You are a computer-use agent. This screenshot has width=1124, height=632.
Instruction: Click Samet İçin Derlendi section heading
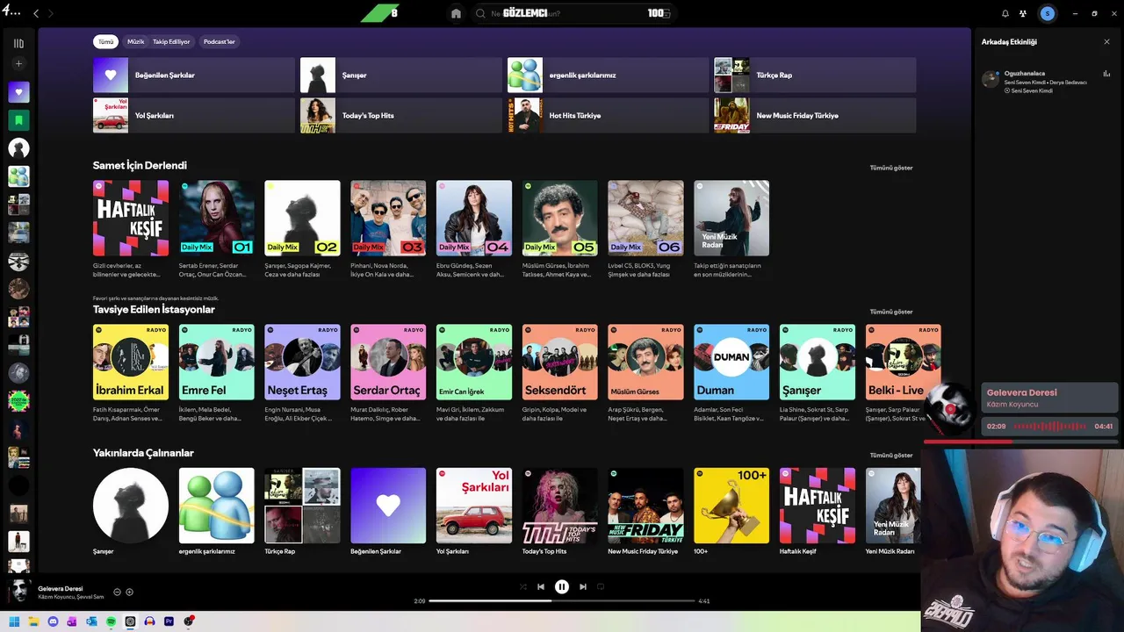click(x=140, y=165)
